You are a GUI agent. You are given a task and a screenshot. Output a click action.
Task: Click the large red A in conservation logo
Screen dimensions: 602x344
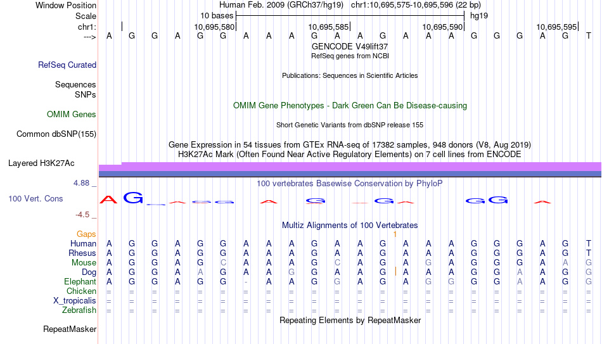tap(108, 200)
